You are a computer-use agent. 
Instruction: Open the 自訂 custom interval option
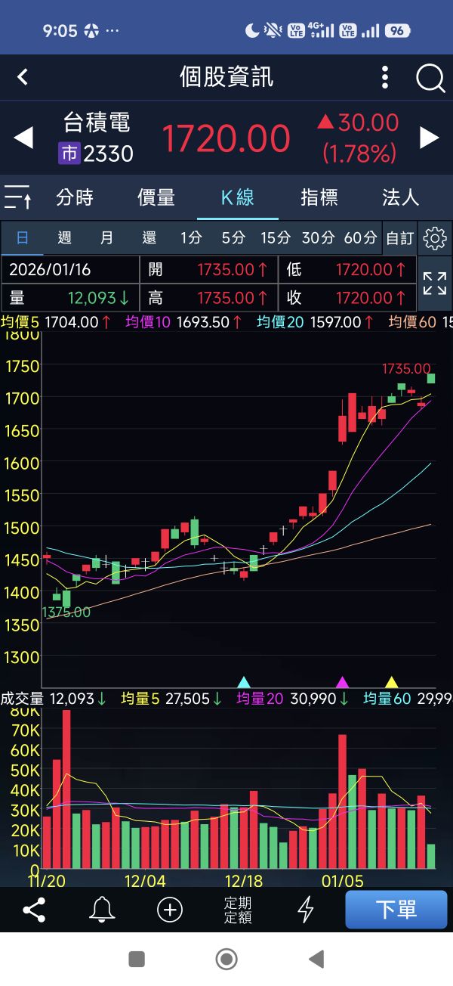[x=400, y=238]
